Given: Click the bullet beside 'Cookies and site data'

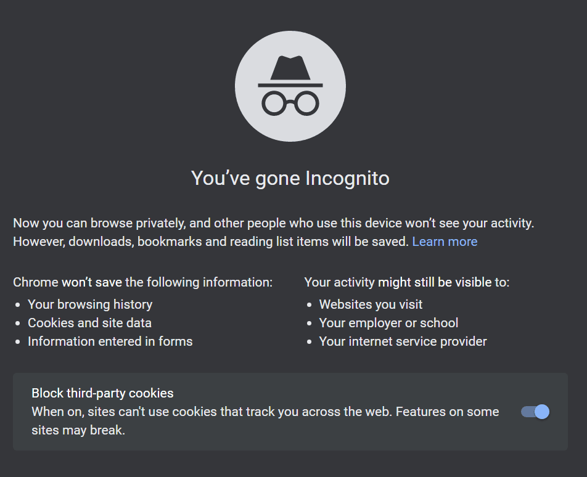Looking at the screenshot, I should click(18, 323).
